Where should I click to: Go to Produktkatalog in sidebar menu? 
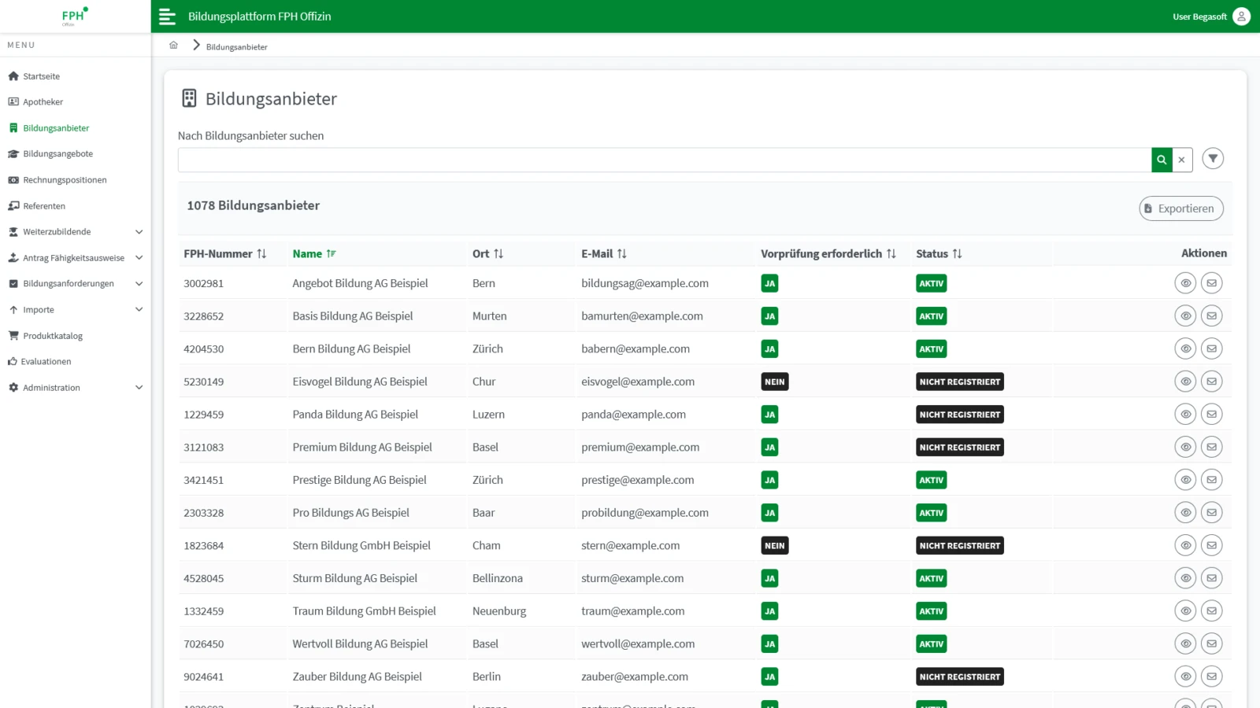point(53,336)
